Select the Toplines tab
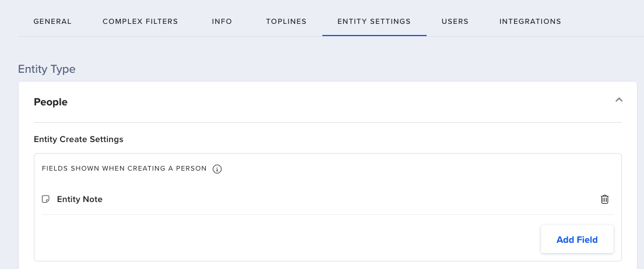Image resolution: width=644 pixels, height=269 pixels. click(286, 22)
